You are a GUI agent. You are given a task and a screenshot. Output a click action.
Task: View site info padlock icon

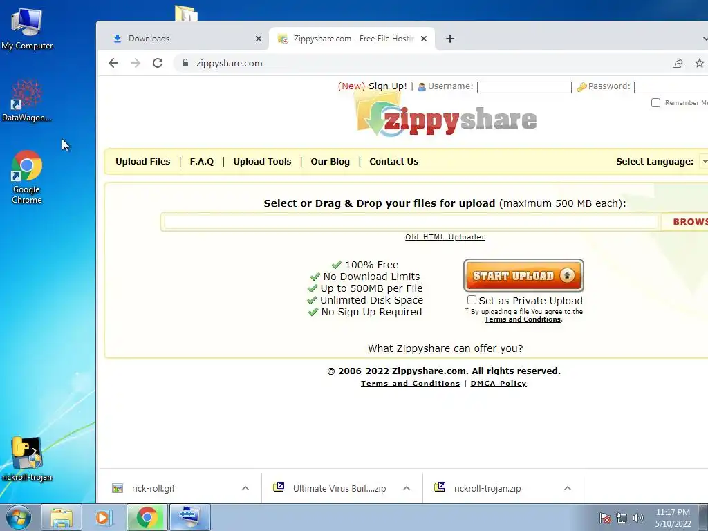185,63
